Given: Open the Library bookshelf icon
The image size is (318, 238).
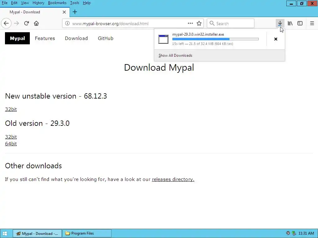Looking at the screenshot, I should pos(290,24).
